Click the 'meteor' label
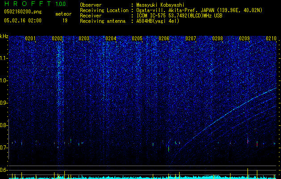 (63, 14)
